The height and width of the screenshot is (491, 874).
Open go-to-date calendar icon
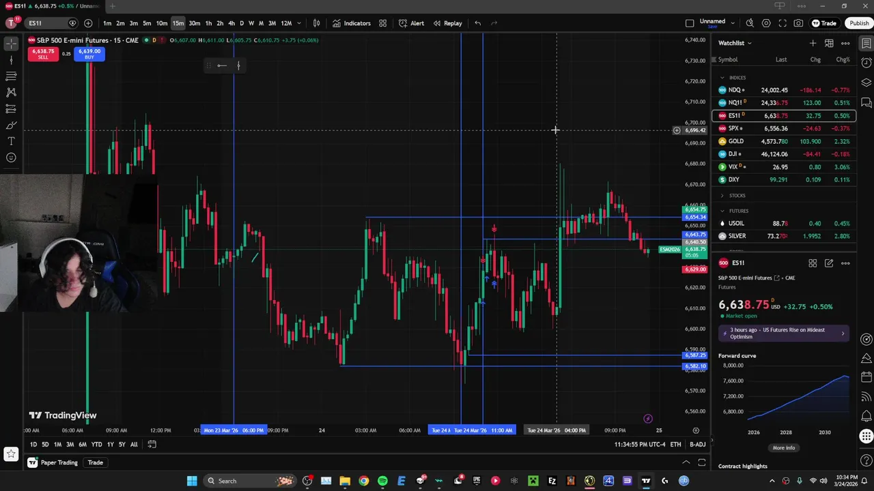coord(152,445)
